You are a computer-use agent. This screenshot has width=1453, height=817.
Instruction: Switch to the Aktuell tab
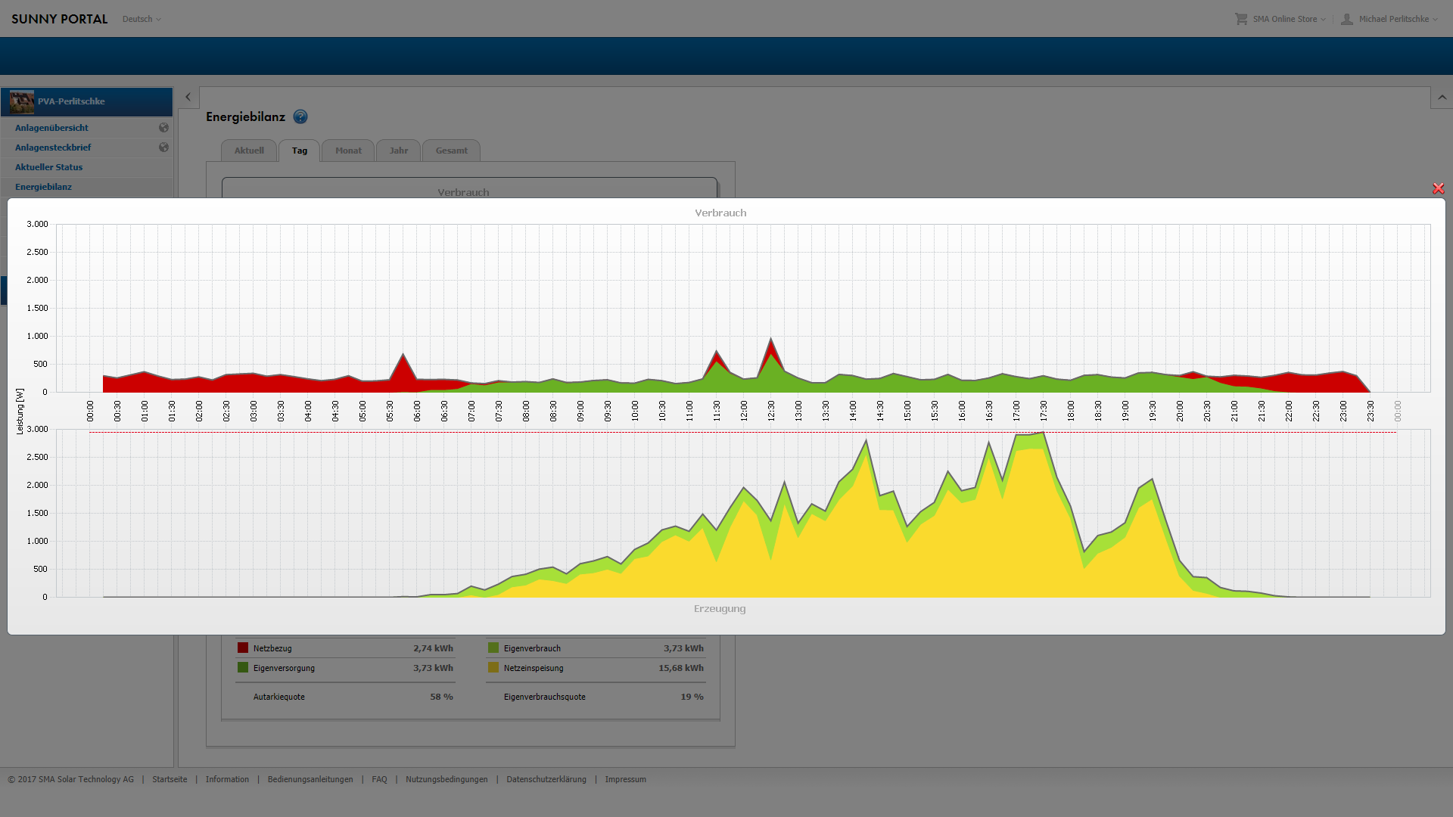[249, 151]
